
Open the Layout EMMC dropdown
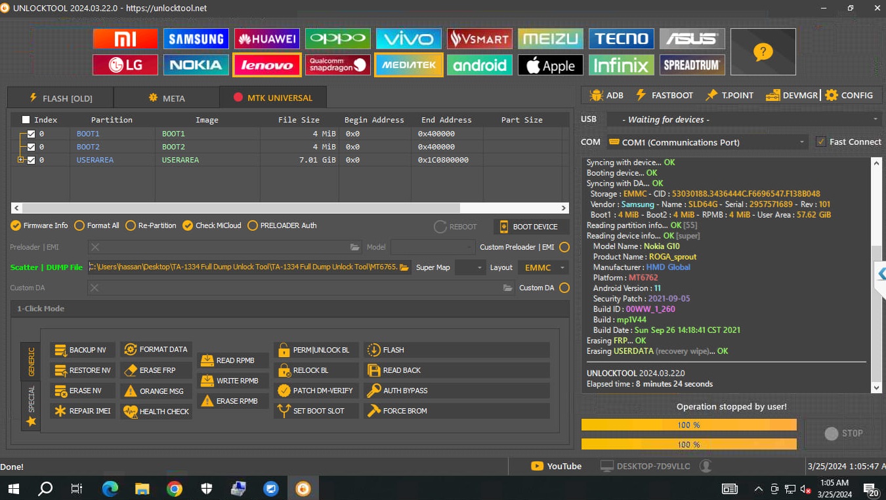pyautogui.click(x=543, y=267)
